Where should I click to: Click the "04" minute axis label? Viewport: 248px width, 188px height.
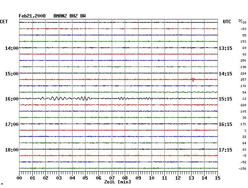72,178
